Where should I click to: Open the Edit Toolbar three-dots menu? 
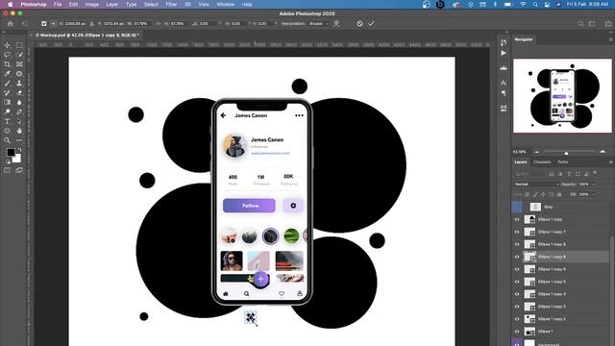tap(19, 140)
